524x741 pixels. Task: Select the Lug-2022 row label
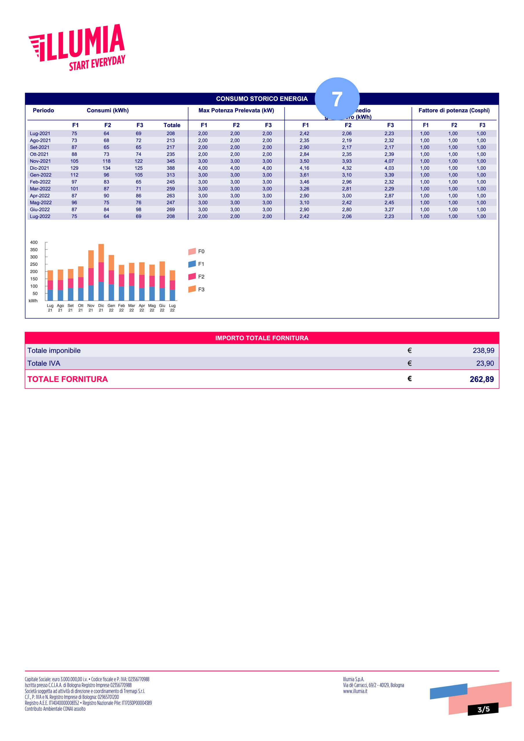[40, 217]
